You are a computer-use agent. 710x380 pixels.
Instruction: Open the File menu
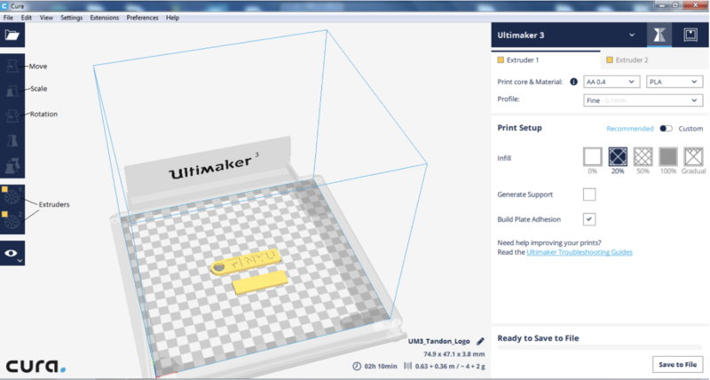tap(8, 18)
